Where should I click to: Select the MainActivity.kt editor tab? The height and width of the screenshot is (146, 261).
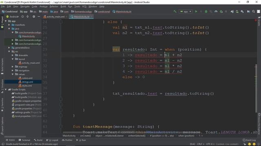pos(82,17)
